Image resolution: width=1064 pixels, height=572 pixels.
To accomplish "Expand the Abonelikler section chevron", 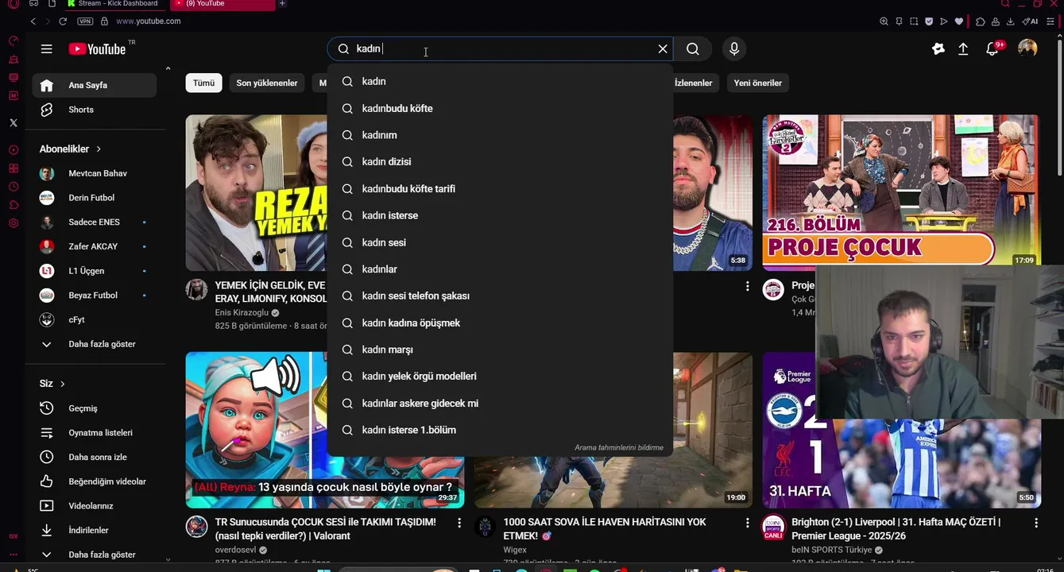I will (x=99, y=149).
